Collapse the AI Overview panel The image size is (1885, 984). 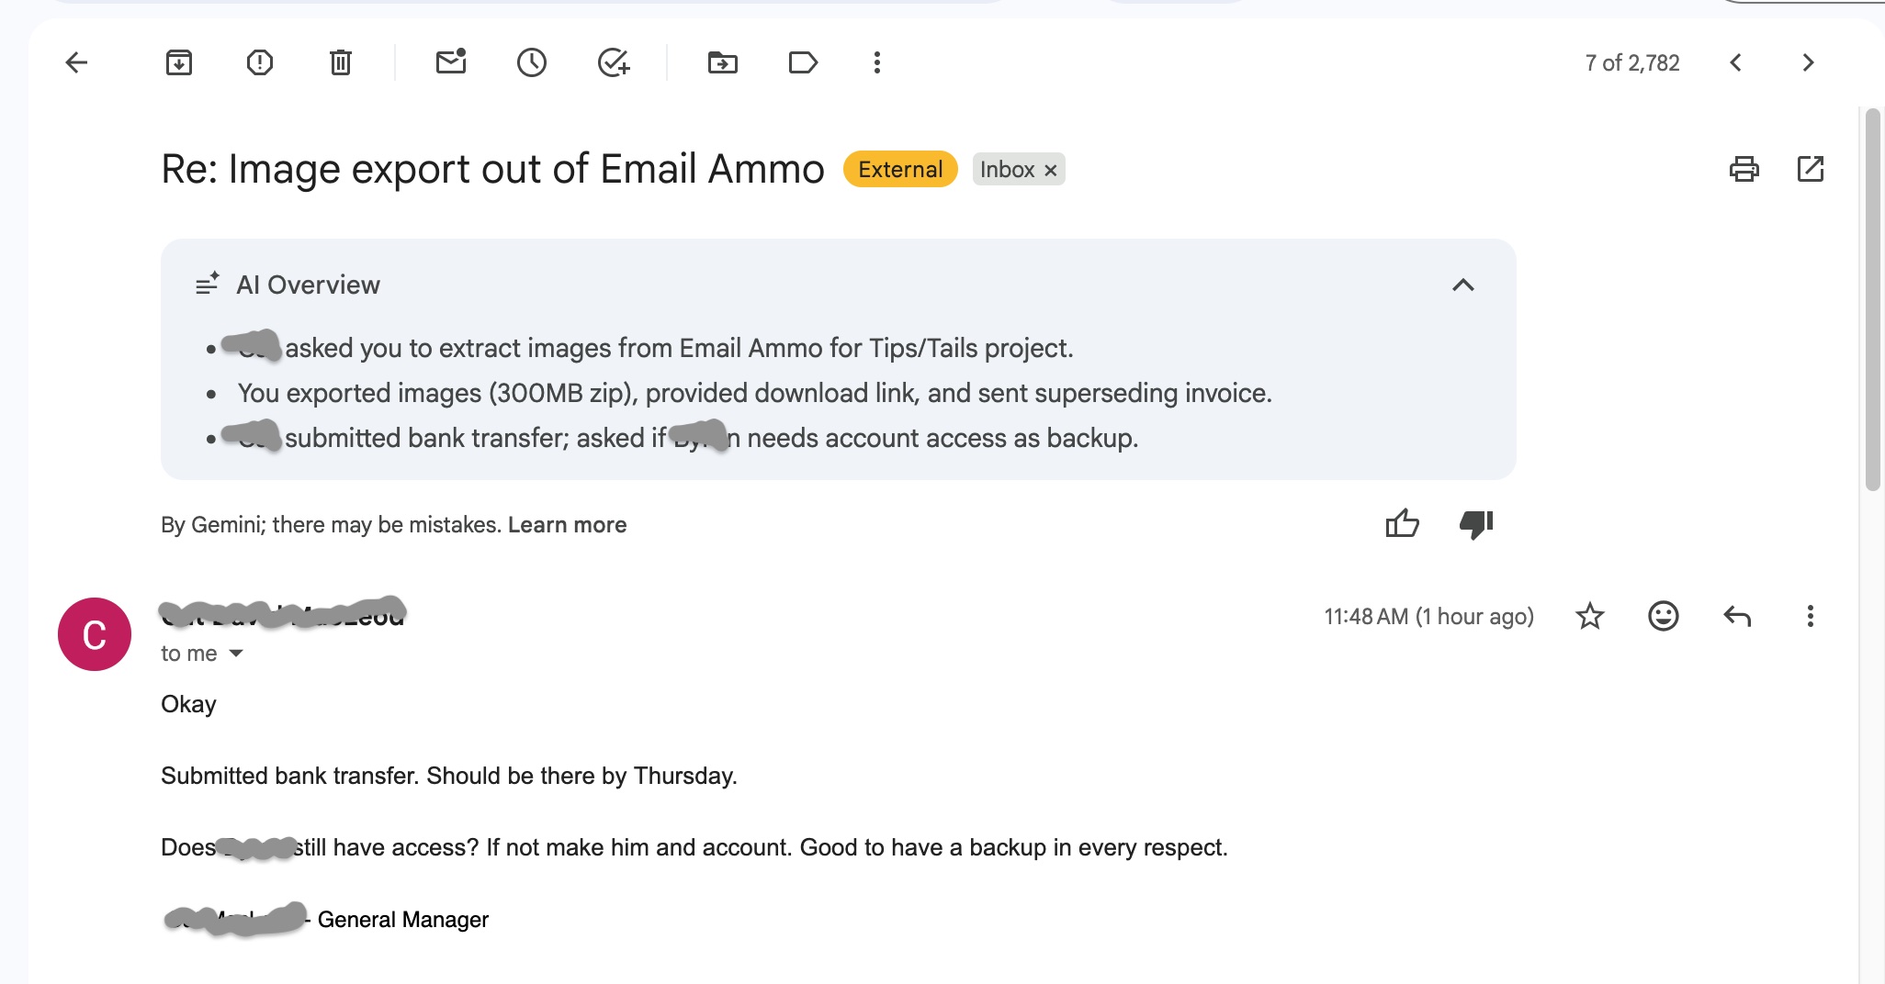(1463, 285)
